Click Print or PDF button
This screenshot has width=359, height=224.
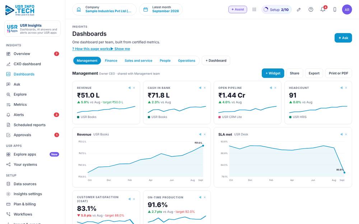339,73
